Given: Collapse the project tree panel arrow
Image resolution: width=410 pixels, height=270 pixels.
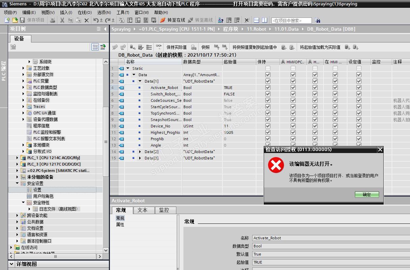Looking at the screenshot, I should pyautogui.click(x=105, y=29).
